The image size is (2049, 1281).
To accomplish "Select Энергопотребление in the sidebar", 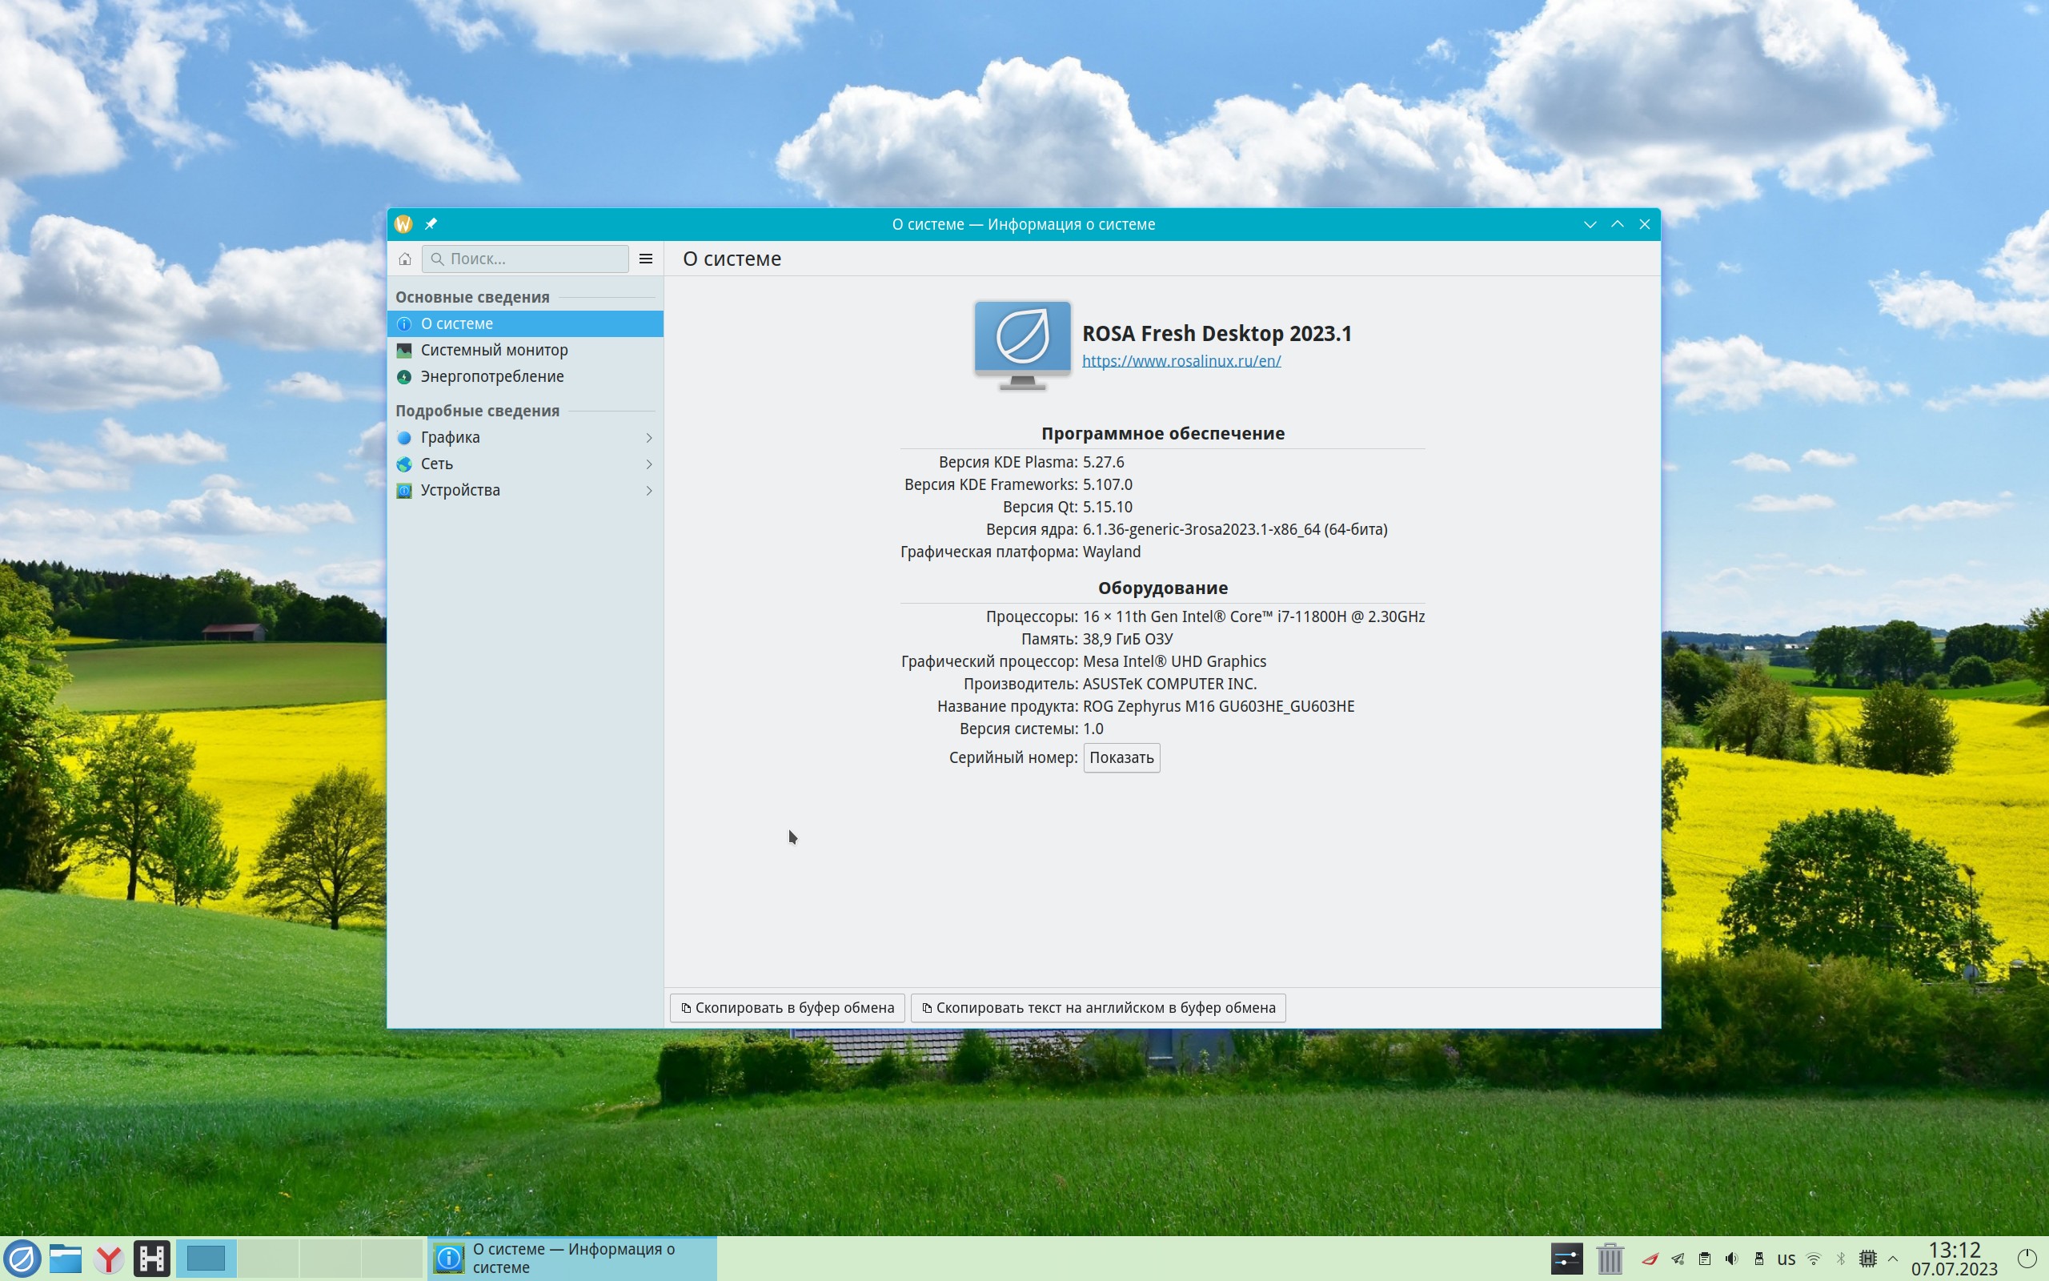I will pyautogui.click(x=491, y=376).
